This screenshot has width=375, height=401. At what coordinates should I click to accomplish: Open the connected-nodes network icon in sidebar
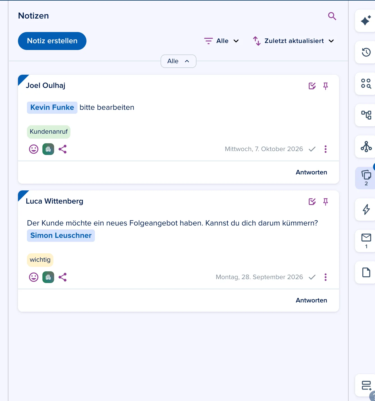point(366,147)
